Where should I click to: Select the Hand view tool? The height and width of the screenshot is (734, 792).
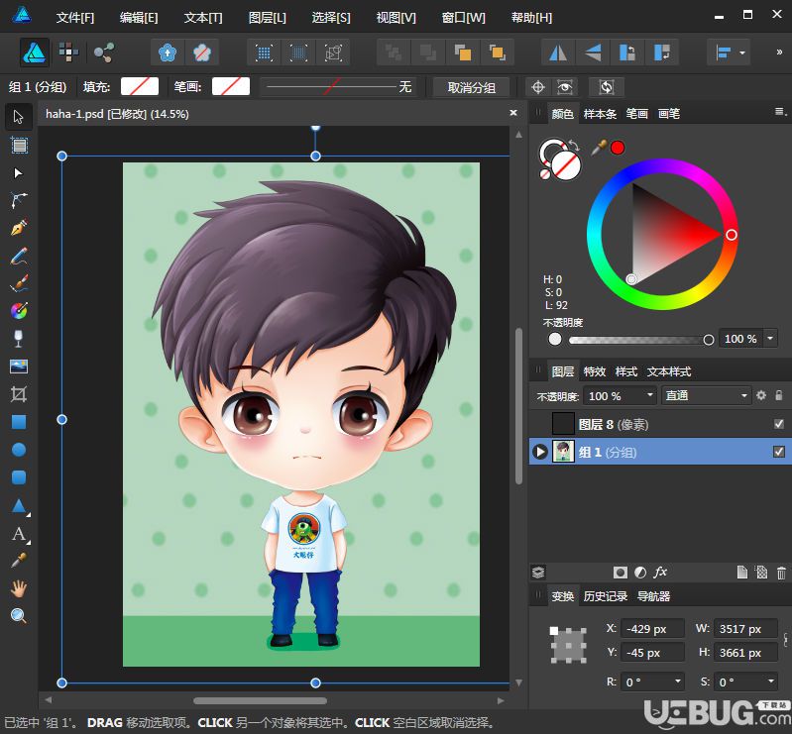point(19,588)
